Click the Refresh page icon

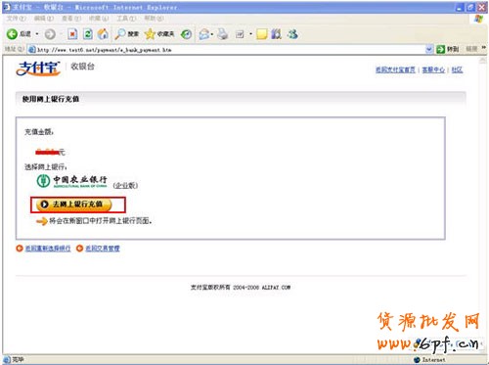(88, 34)
